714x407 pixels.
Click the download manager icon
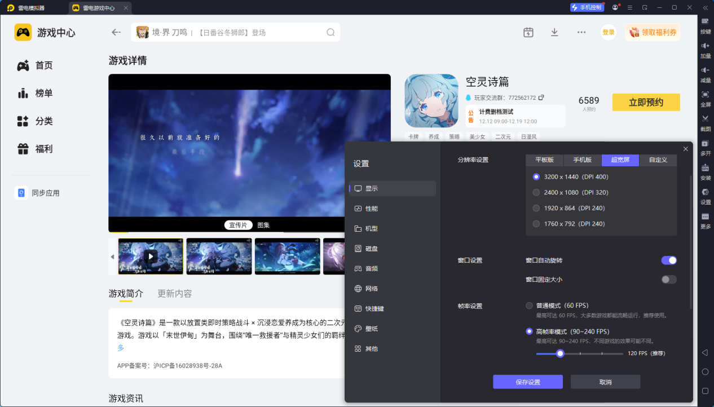click(x=554, y=32)
